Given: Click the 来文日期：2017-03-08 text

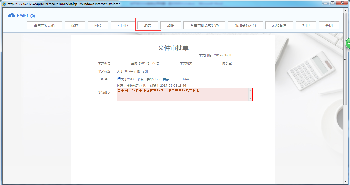Looking at the screenshot, I should 215,55.
